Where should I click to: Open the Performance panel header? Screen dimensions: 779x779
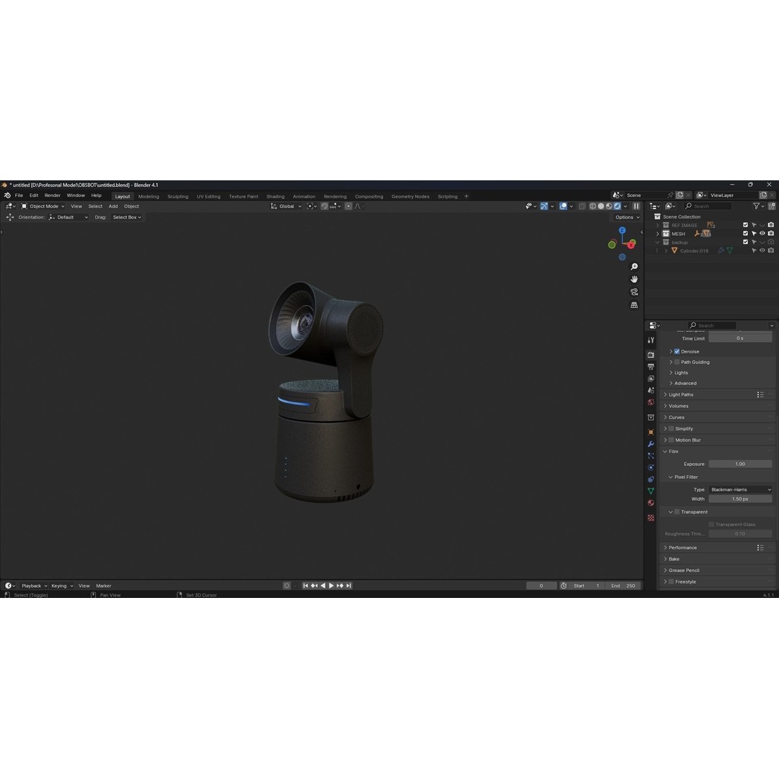[x=682, y=547]
